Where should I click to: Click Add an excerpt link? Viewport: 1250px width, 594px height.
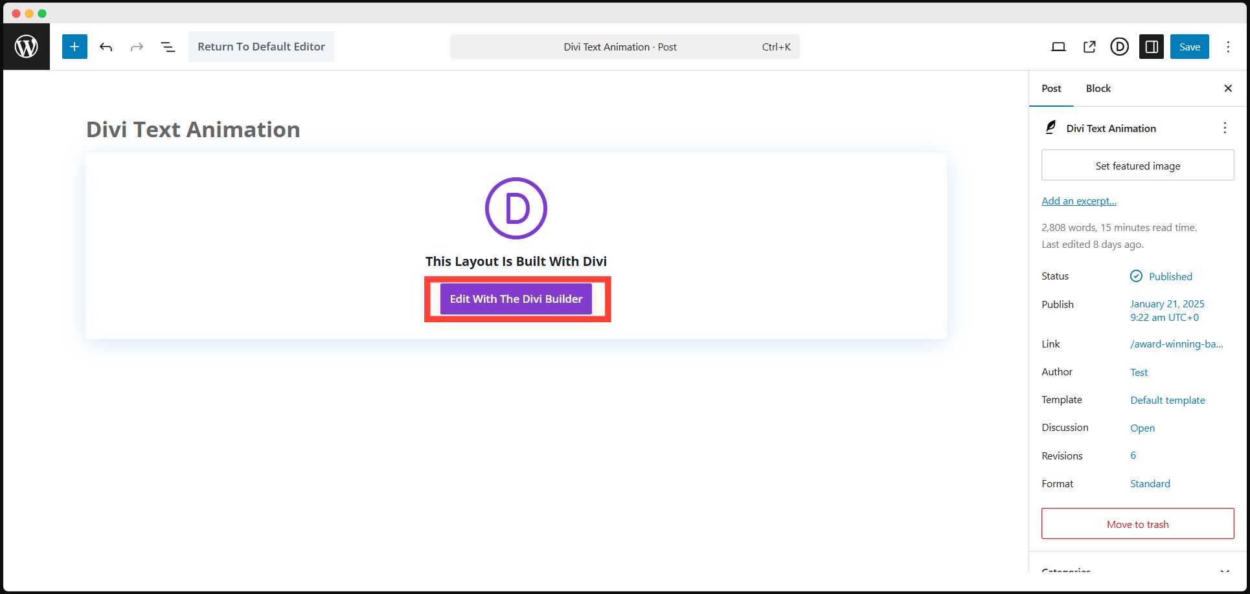click(x=1079, y=201)
